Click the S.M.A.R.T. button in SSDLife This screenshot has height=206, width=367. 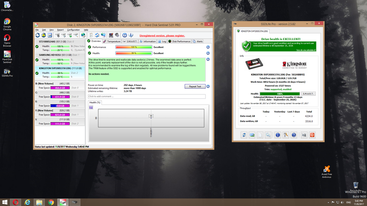click(x=309, y=94)
